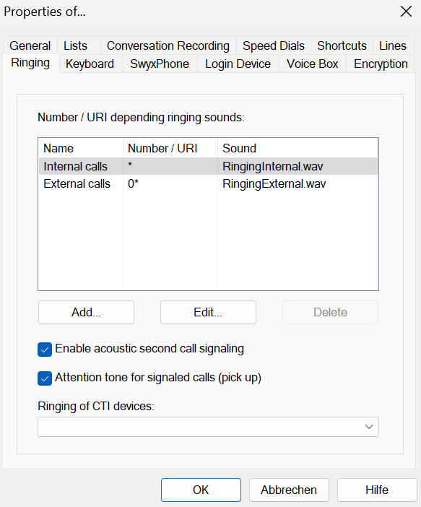The width and height of the screenshot is (421, 507).
Task: Disable acoustic second call signaling checkbox
Action: [45, 350]
